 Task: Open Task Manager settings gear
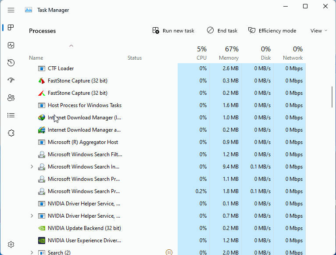[x=11, y=244]
